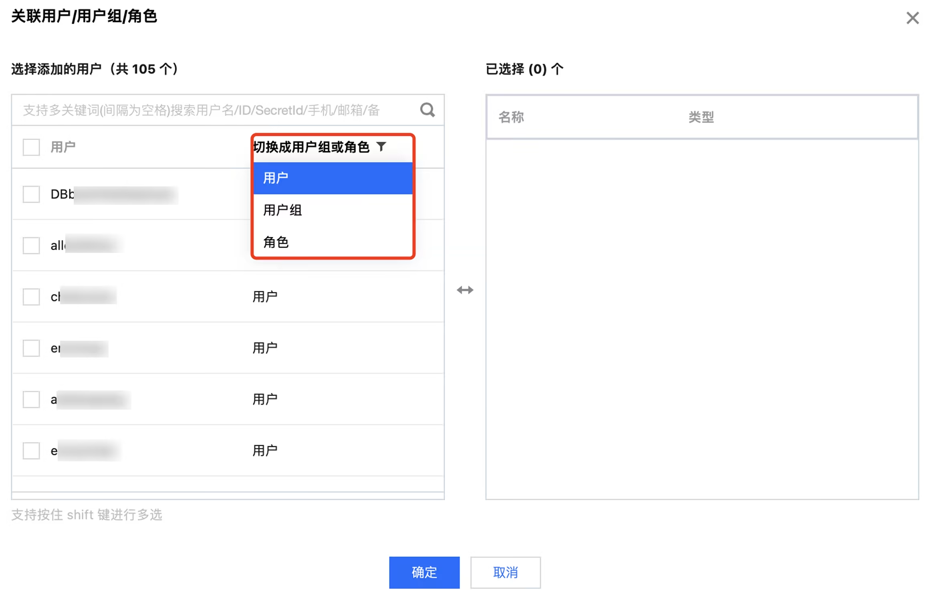
Task: Select the checkbox for the cl user row
Action: point(31,297)
